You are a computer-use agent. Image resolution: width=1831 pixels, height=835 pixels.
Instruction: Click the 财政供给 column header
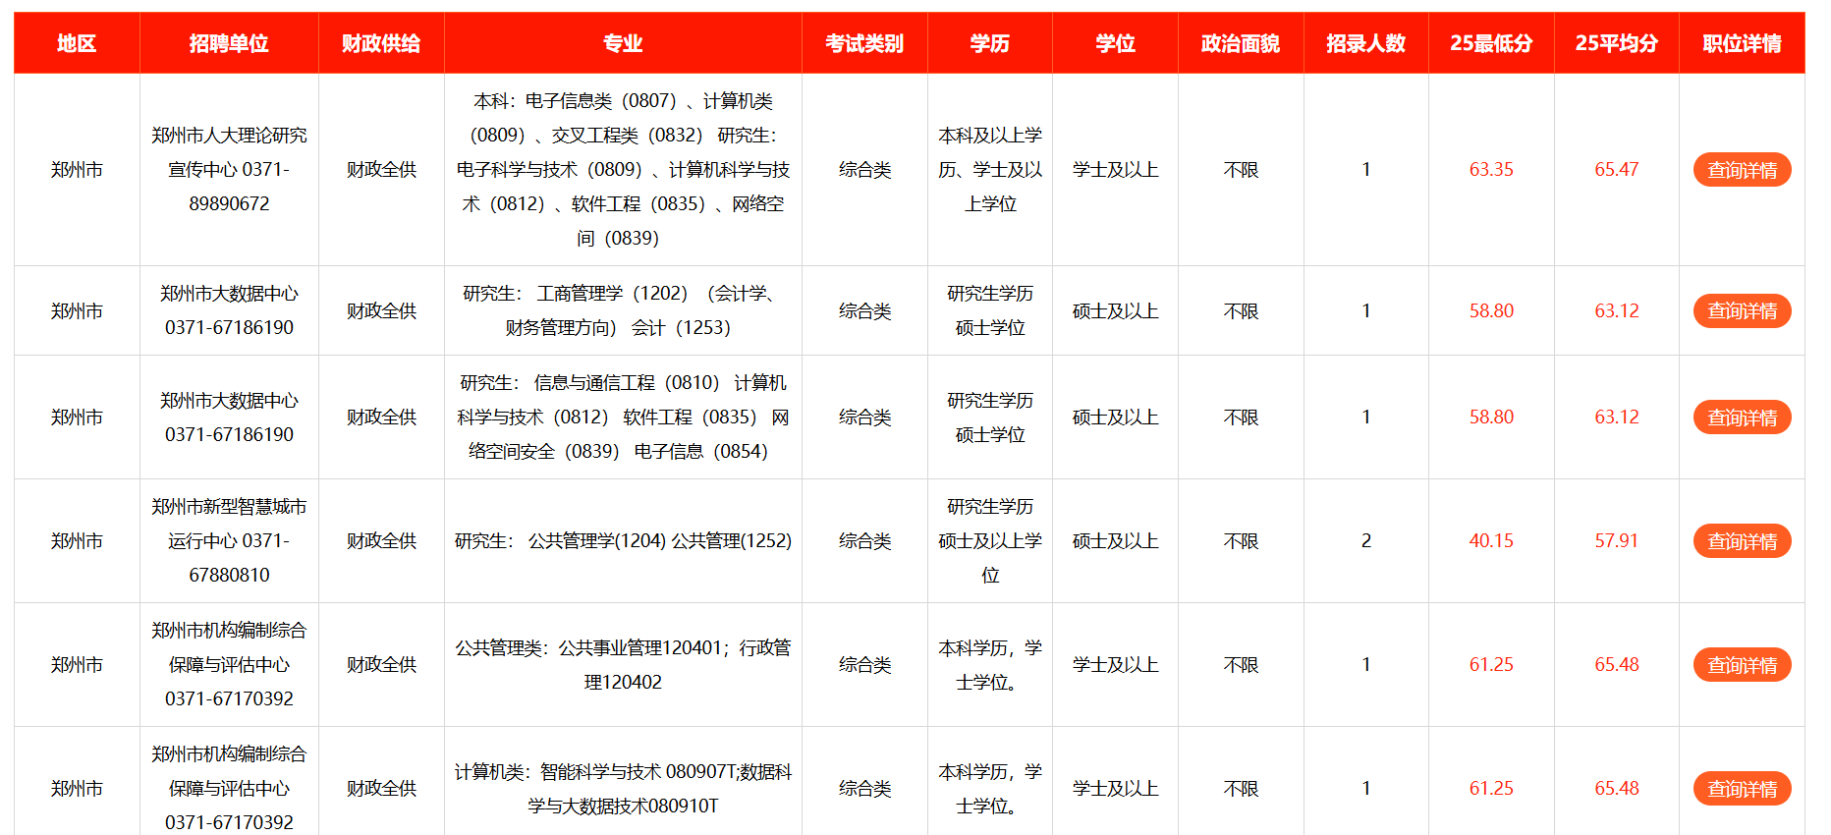tap(381, 43)
